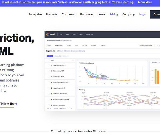This screenshot has width=160, height=134.
Task: Check the happy_blackbird_1970 experiment
Action: (x=49, y=65)
